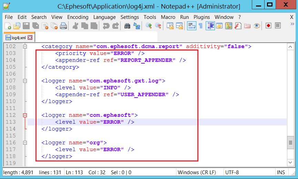Toggle Show All Characters pilcrow button

tap(201, 26)
